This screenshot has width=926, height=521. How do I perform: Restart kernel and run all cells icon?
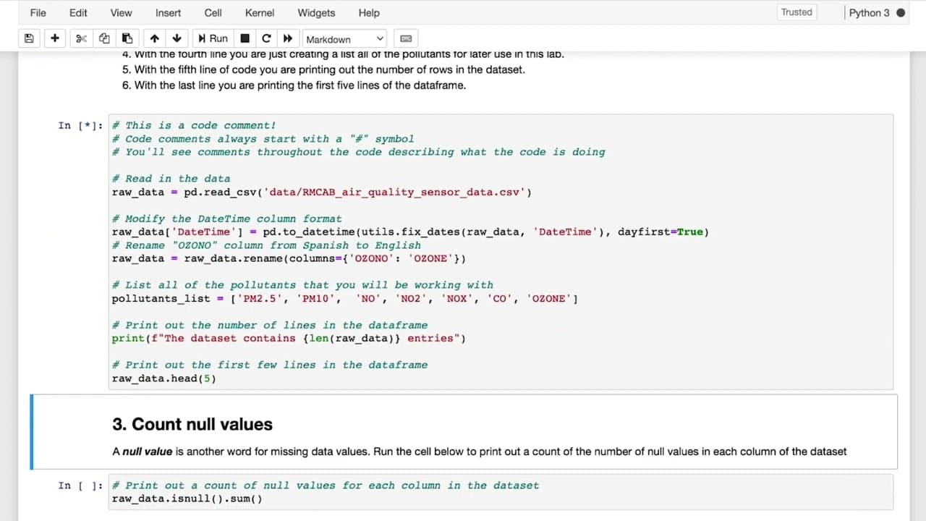pyautogui.click(x=288, y=38)
